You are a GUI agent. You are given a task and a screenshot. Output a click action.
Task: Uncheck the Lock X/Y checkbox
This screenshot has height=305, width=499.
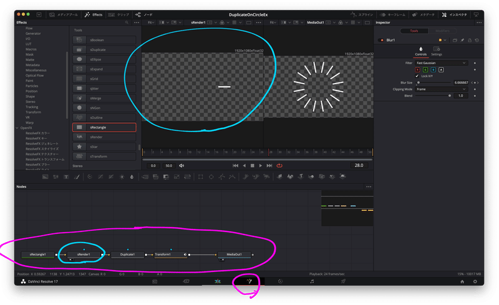[x=417, y=76]
